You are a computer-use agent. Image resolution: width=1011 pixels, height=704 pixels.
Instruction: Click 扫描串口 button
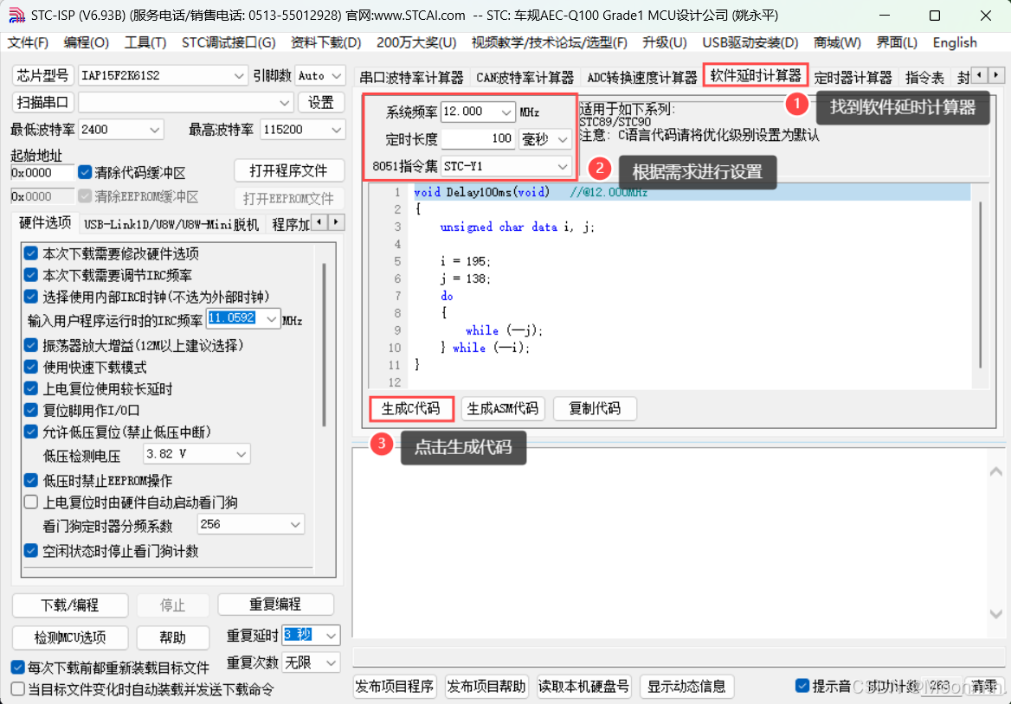pos(42,102)
